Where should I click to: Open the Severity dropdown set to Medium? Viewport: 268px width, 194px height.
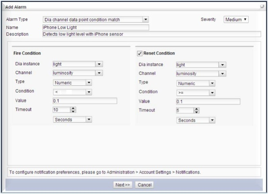(236, 20)
